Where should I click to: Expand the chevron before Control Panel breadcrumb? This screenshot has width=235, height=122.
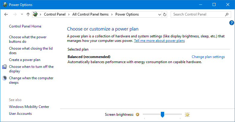40,15
